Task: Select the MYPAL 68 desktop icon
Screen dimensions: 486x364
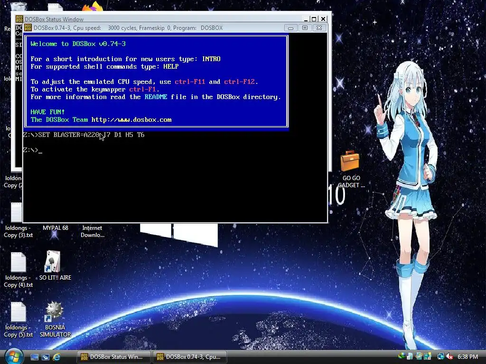Action: click(55, 228)
